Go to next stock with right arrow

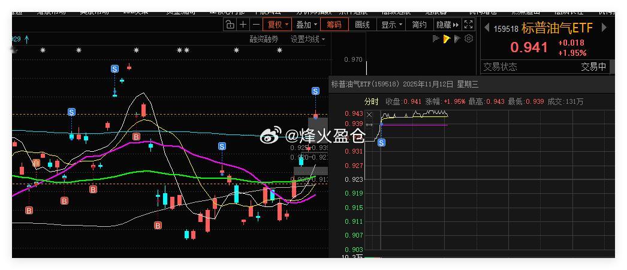604,28
